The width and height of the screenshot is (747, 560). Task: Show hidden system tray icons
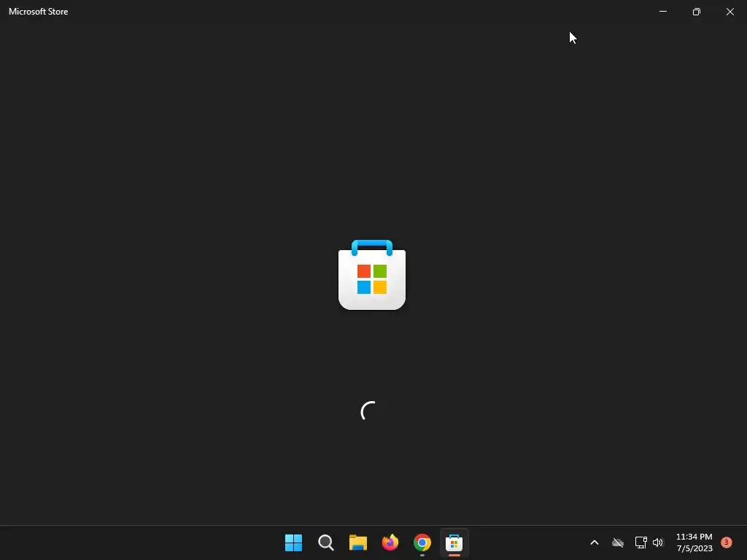pos(594,542)
